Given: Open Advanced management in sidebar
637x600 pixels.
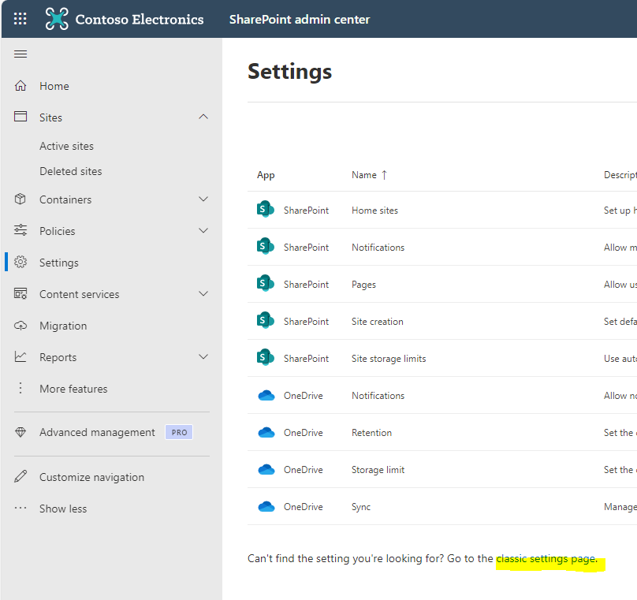Looking at the screenshot, I should [97, 432].
